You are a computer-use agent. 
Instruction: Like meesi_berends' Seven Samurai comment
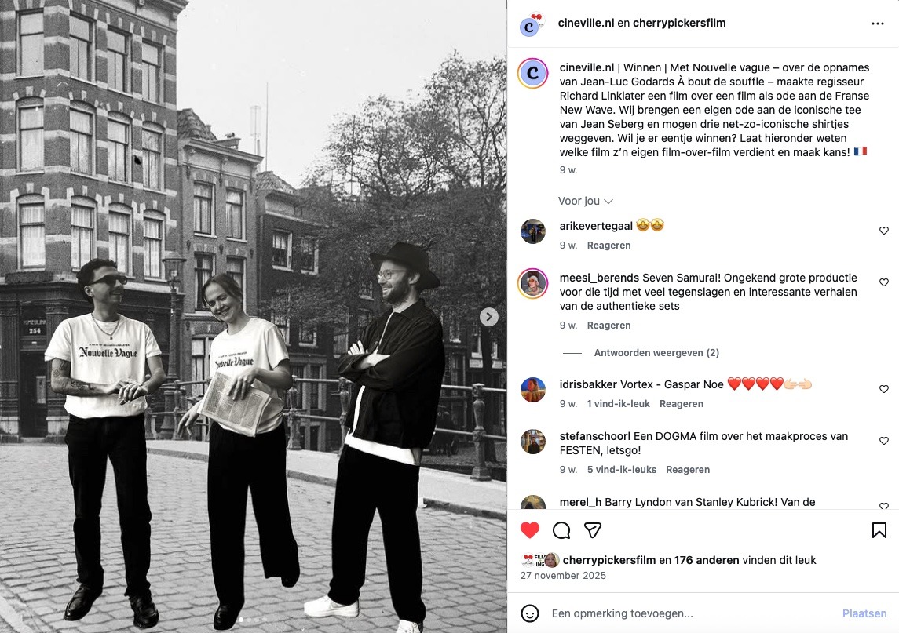883,282
